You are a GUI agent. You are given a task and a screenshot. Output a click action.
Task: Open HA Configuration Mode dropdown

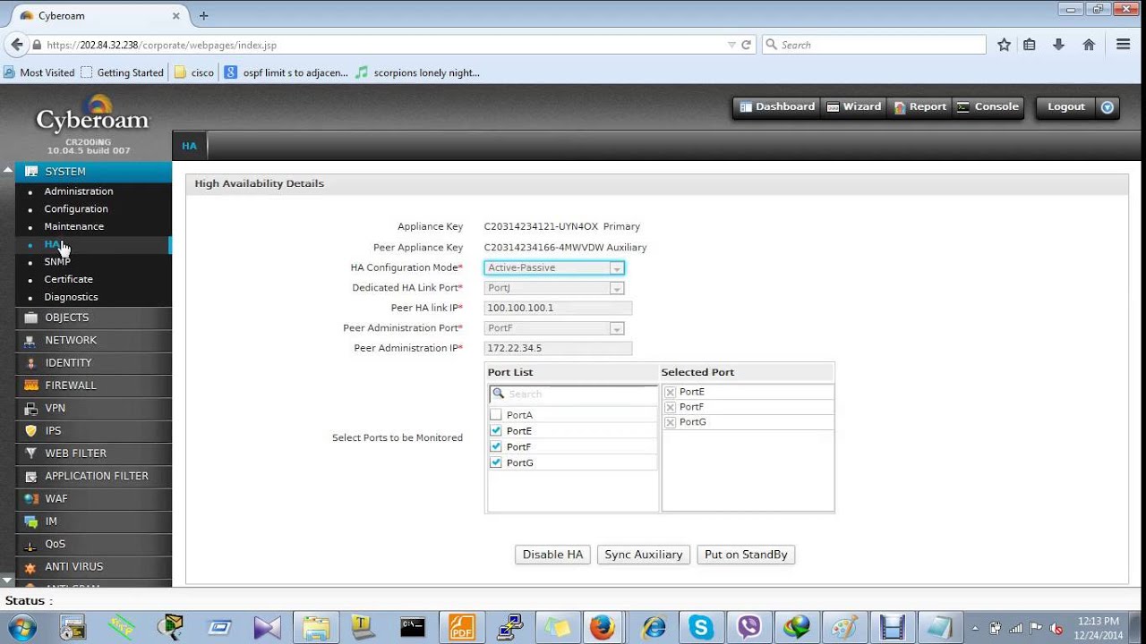(554, 267)
